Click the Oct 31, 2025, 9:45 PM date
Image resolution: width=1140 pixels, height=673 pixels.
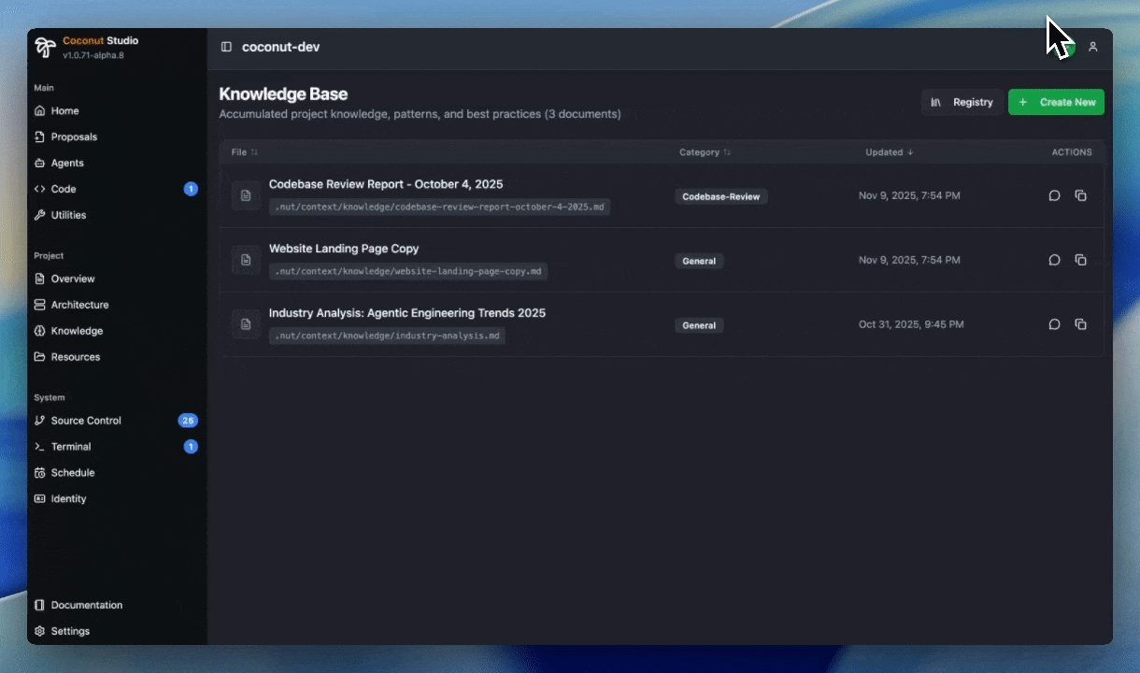point(911,324)
